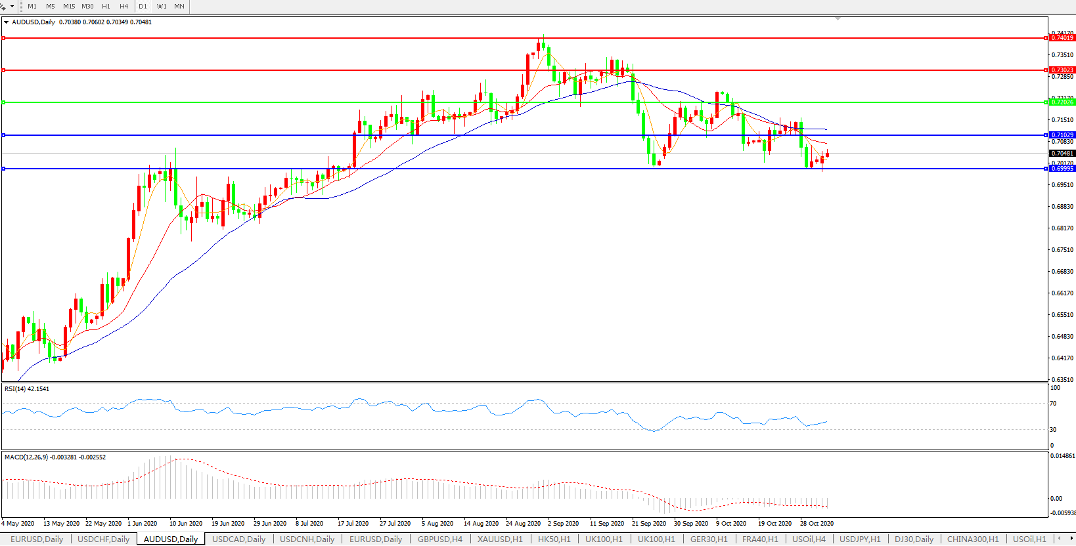Click the shapes tool icon in top-left toolbar

3,6
